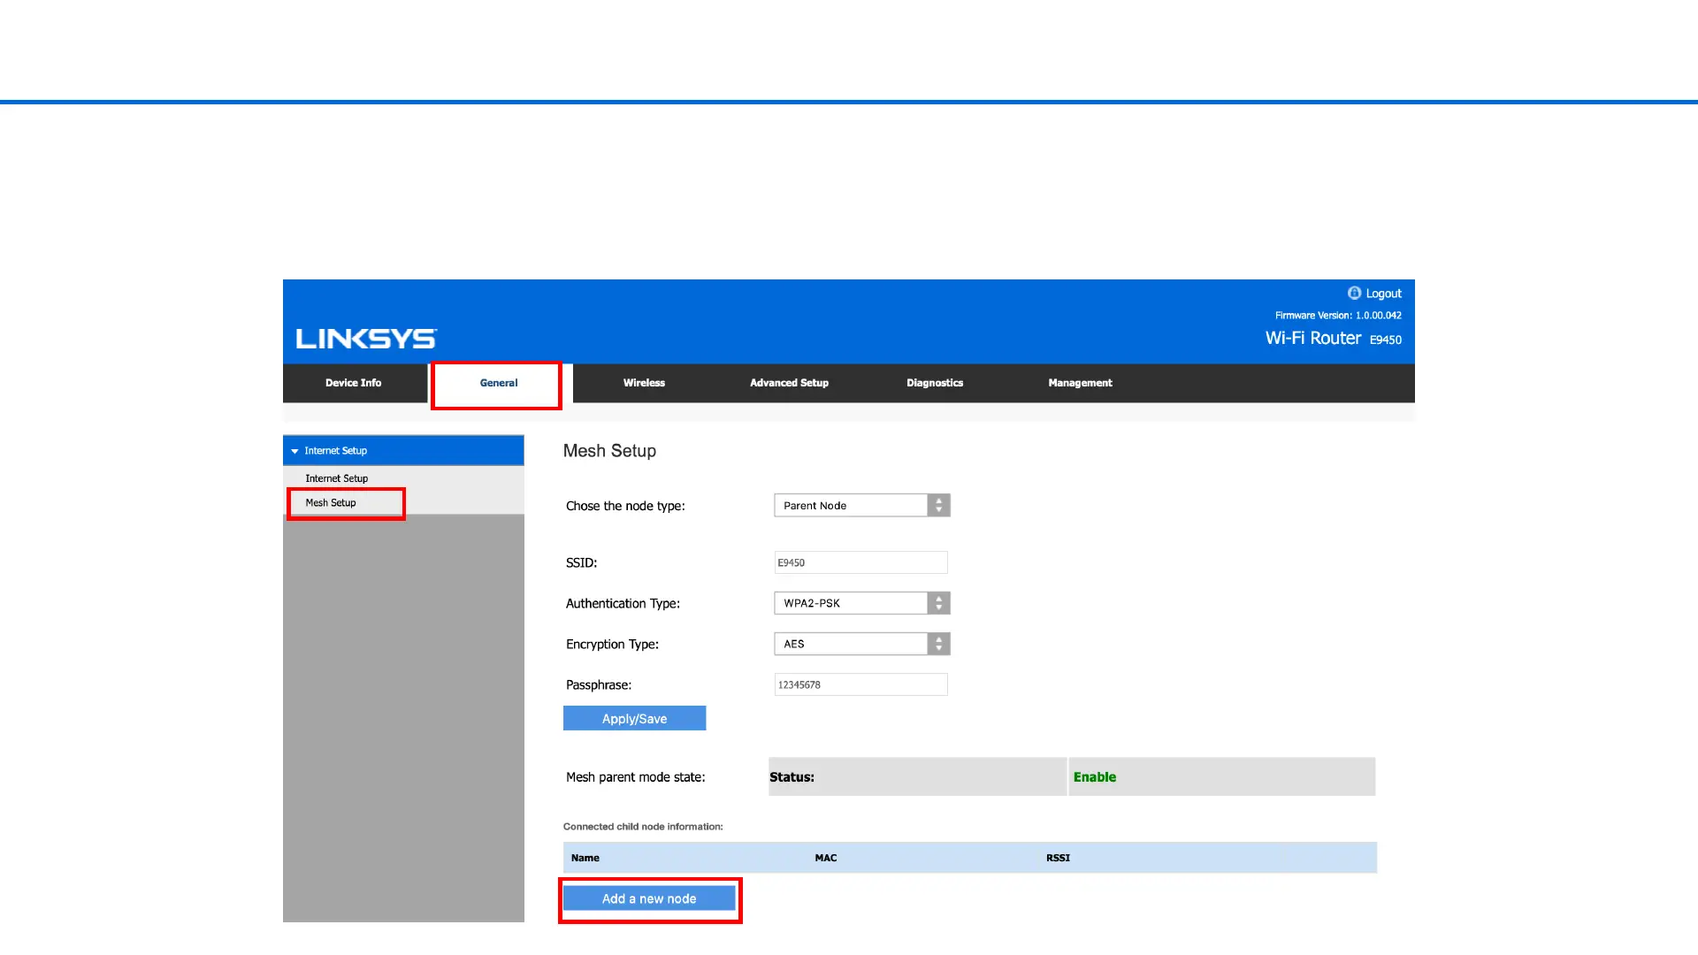This screenshot has height=955, width=1698.
Task: Click the Logout lock icon
Action: pos(1353,293)
